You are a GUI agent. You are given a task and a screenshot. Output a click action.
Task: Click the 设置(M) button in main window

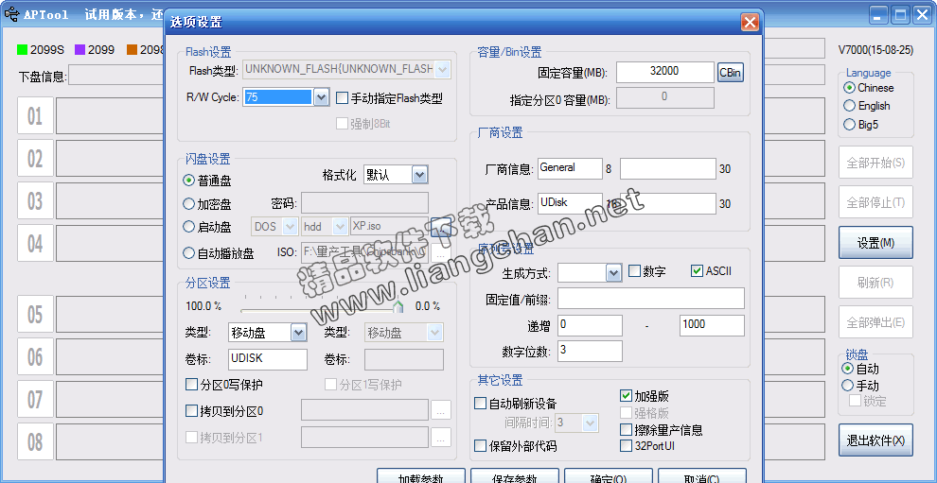(875, 242)
